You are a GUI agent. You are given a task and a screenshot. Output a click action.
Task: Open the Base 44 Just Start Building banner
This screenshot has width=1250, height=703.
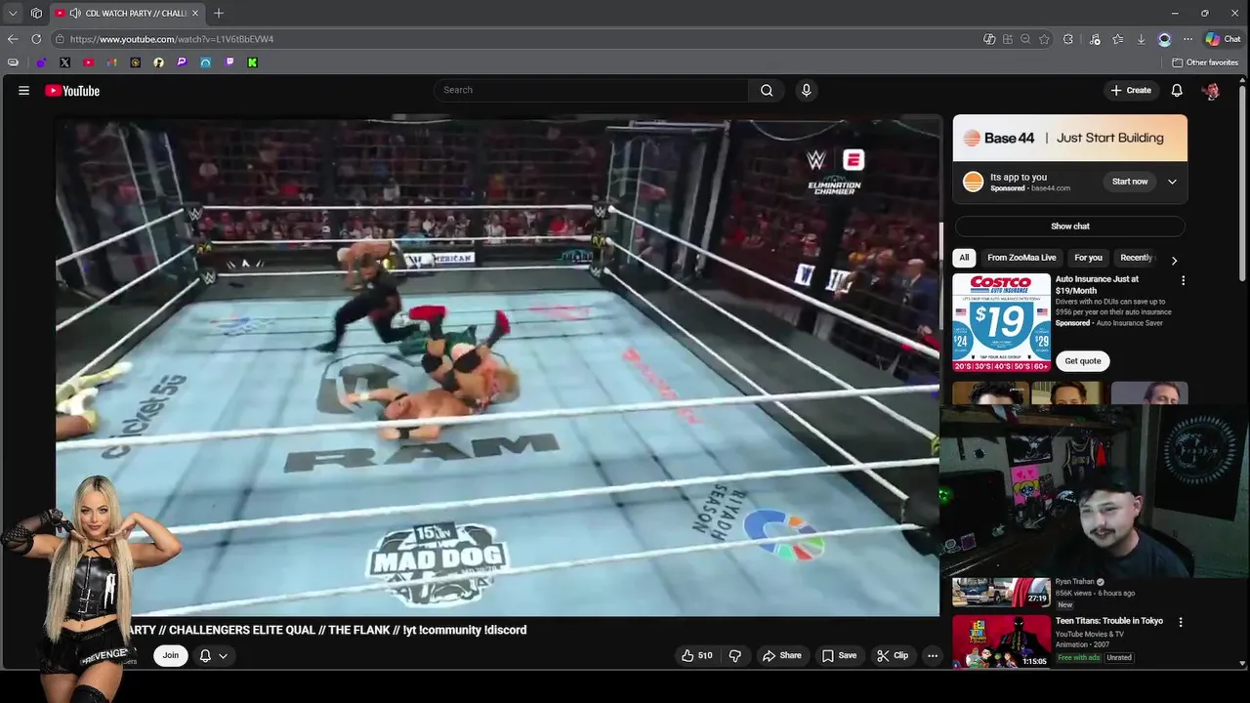(x=1070, y=138)
